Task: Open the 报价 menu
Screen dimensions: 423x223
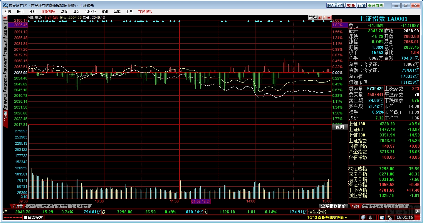Action: (20, 11)
